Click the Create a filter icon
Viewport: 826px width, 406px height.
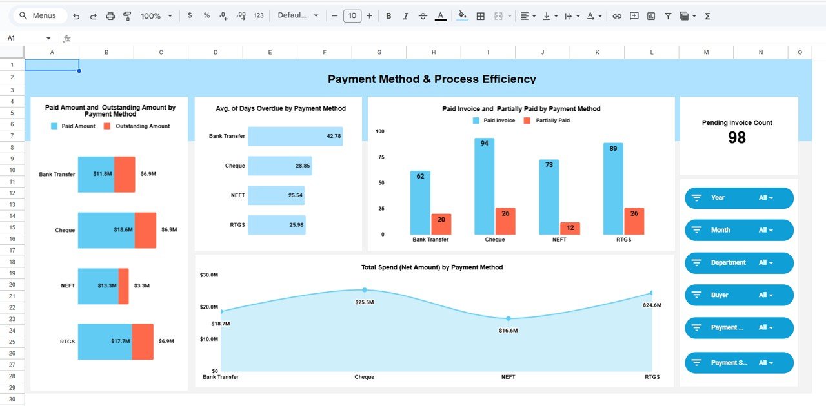point(668,15)
